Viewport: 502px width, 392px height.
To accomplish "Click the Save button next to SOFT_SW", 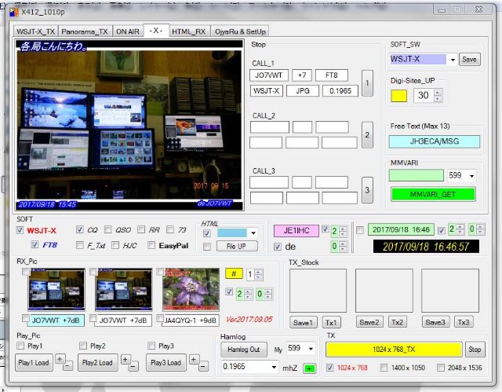I will 469,59.
